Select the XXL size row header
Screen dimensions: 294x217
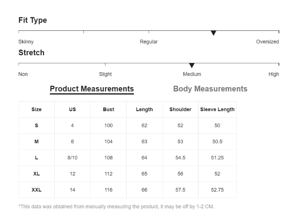click(36, 190)
